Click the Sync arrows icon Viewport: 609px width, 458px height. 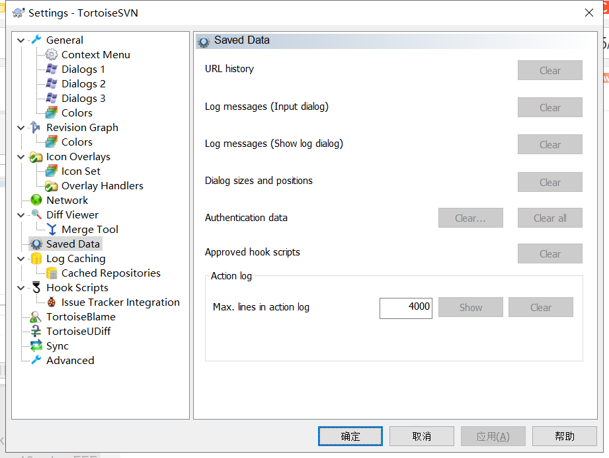36,345
